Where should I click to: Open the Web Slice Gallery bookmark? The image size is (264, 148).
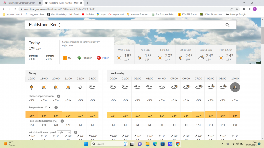tap(57, 14)
